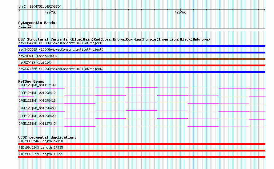
Task: Click the 49205k ruler tick label
Action: (50, 12)
